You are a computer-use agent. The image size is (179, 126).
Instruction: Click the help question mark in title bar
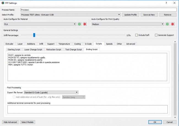pos(166,3)
